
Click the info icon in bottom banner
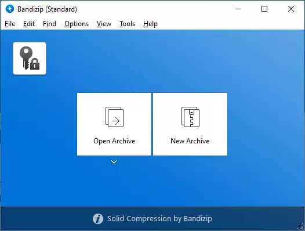(x=98, y=219)
